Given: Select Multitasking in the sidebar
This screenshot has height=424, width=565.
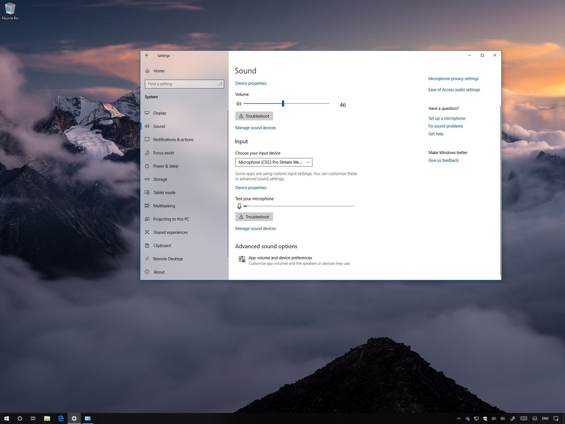Looking at the screenshot, I should pyautogui.click(x=164, y=206).
